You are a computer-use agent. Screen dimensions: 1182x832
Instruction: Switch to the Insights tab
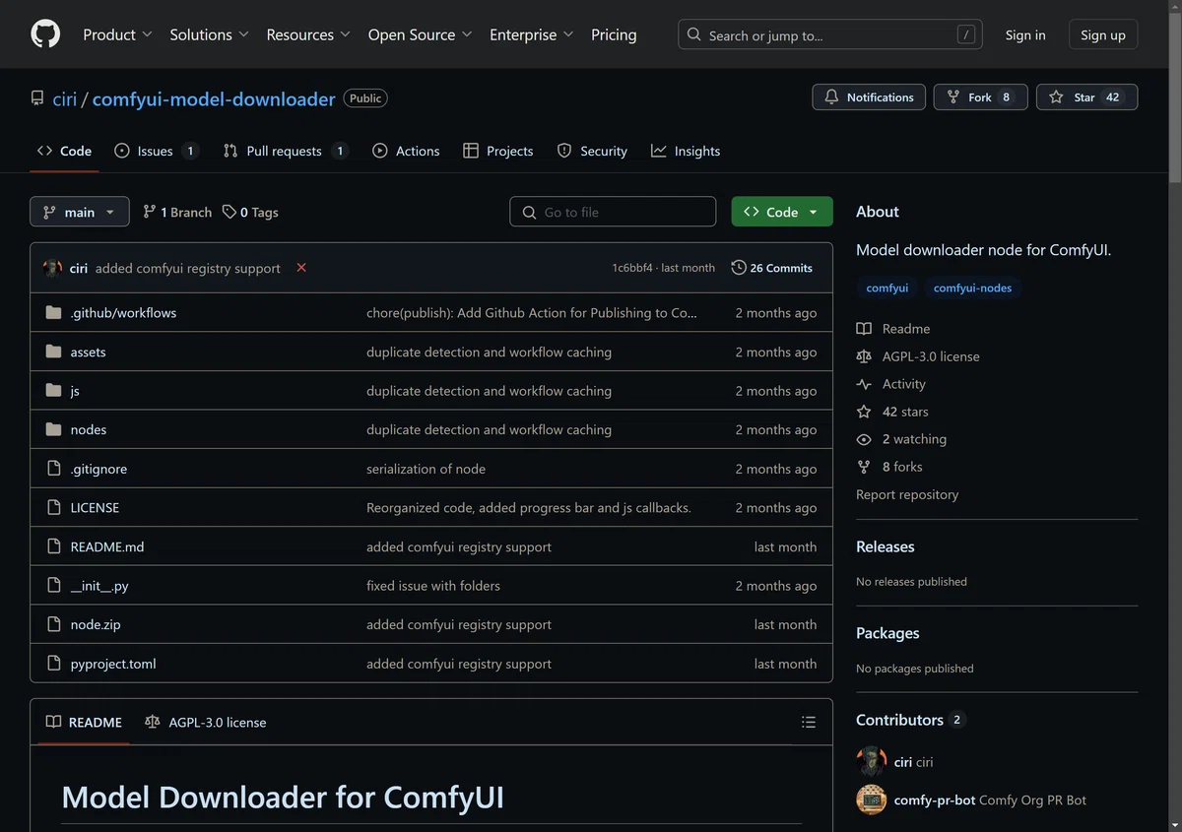coord(686,151)
